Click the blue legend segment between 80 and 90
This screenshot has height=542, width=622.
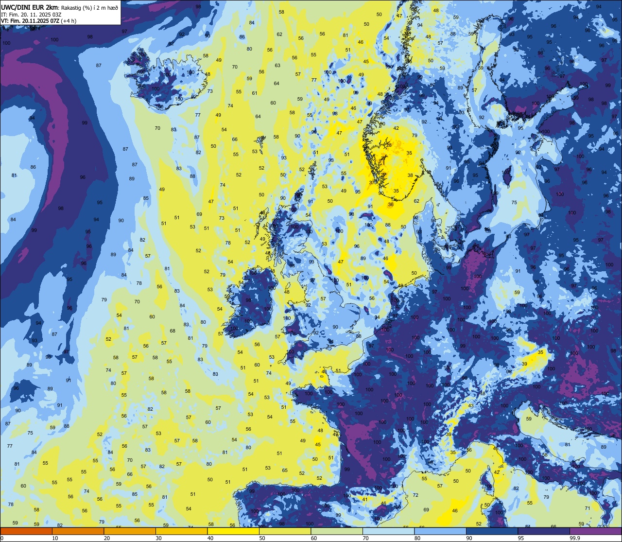click(x=440, y=531)
